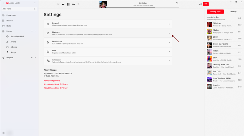
Task: Toggle shuffle playback
Action: click(58, 4)
